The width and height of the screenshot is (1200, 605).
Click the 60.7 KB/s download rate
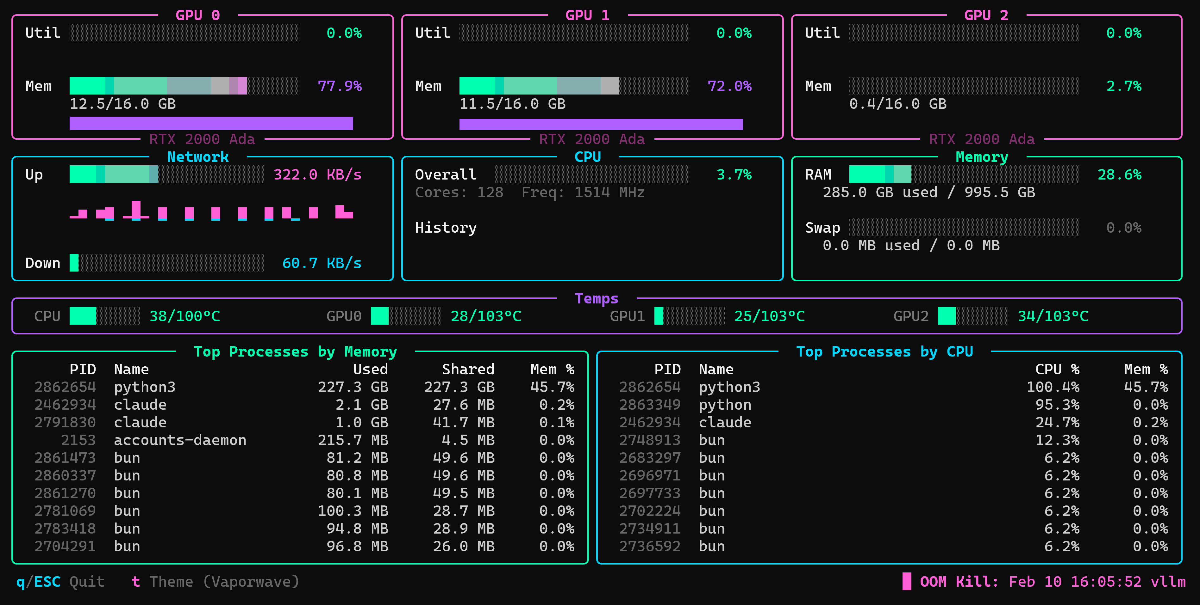click(x=322, y=263)
